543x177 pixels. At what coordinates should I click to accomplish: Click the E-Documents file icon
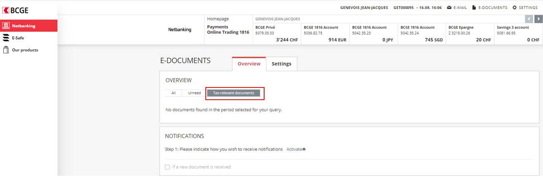474,8
